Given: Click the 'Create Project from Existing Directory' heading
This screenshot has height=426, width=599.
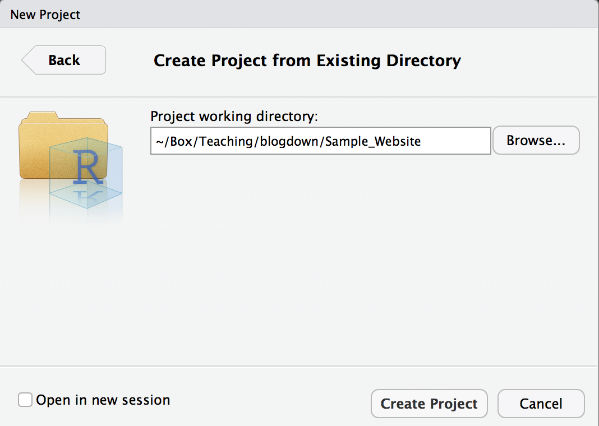Looking at the screenshot, I should [x=307, y=61].
